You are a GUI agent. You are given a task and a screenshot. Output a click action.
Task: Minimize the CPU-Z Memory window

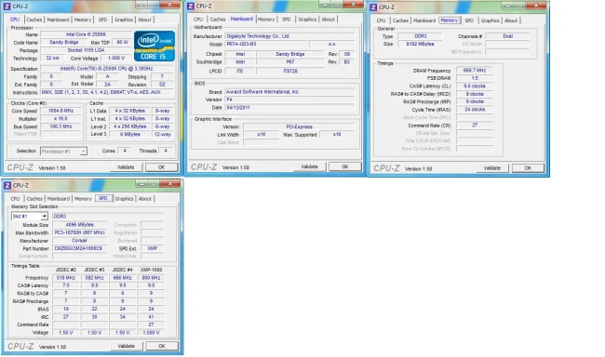(x=508, y=6)
